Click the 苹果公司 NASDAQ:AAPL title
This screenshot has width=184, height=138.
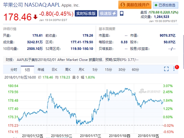32,5
